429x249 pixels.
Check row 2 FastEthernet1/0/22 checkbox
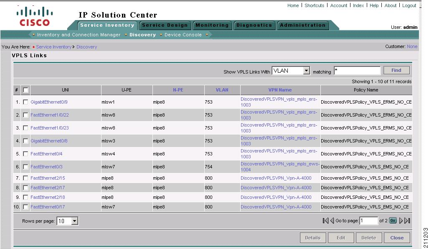(x=25, y=115)
